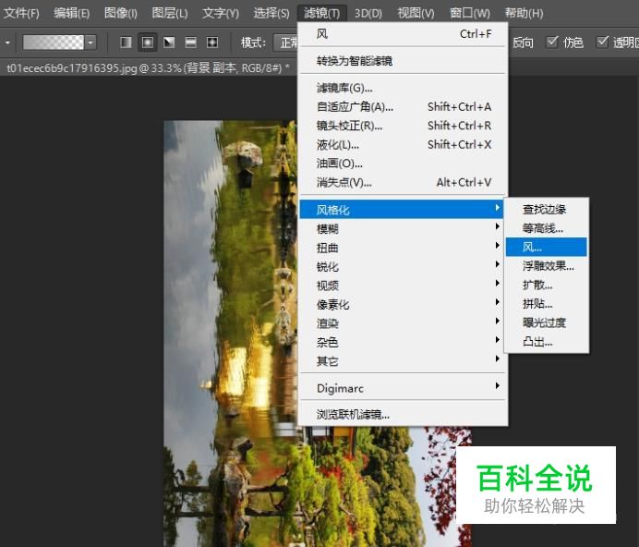Select the diamond gradient icon
The width and height of the screenshot is (639, 547).
tap(212, 42)
